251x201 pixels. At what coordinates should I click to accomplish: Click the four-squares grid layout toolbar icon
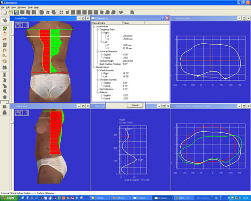pyautogui.click(x=61, y=12)
